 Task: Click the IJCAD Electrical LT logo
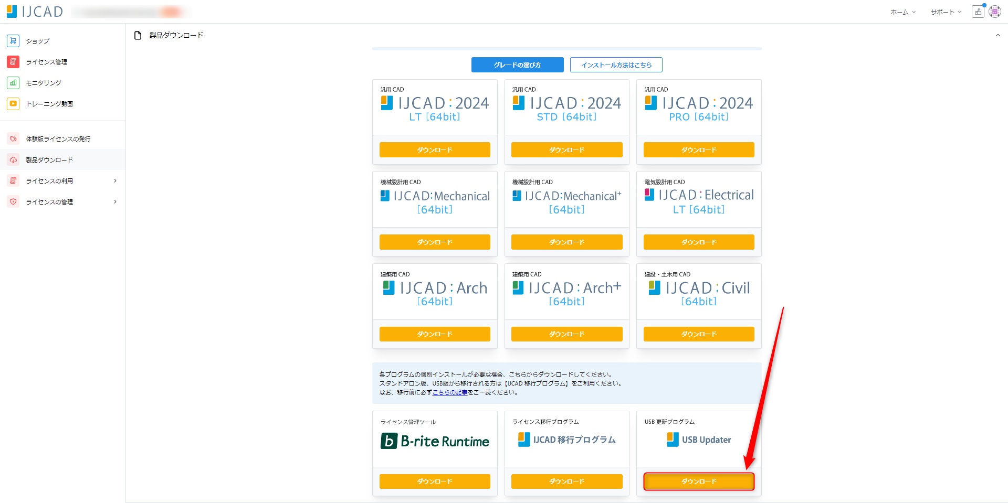click(699, 201)
